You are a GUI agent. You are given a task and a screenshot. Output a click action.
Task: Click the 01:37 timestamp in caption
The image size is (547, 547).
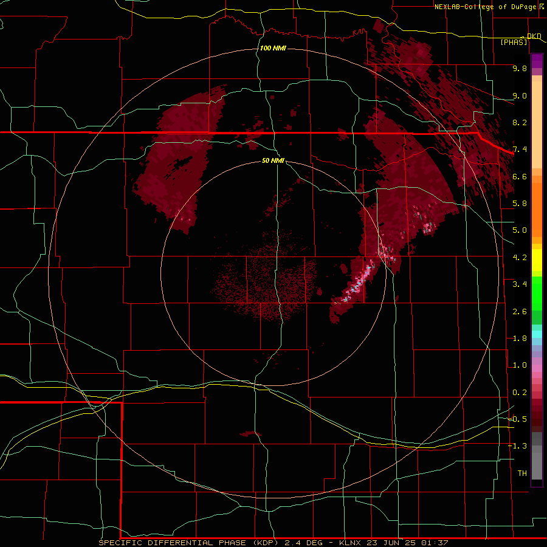[435, 543]
